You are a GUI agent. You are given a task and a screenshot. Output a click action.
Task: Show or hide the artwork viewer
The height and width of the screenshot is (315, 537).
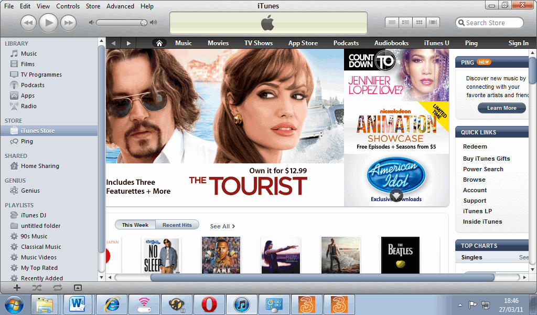pyautogui.click(x=78, y=288)
